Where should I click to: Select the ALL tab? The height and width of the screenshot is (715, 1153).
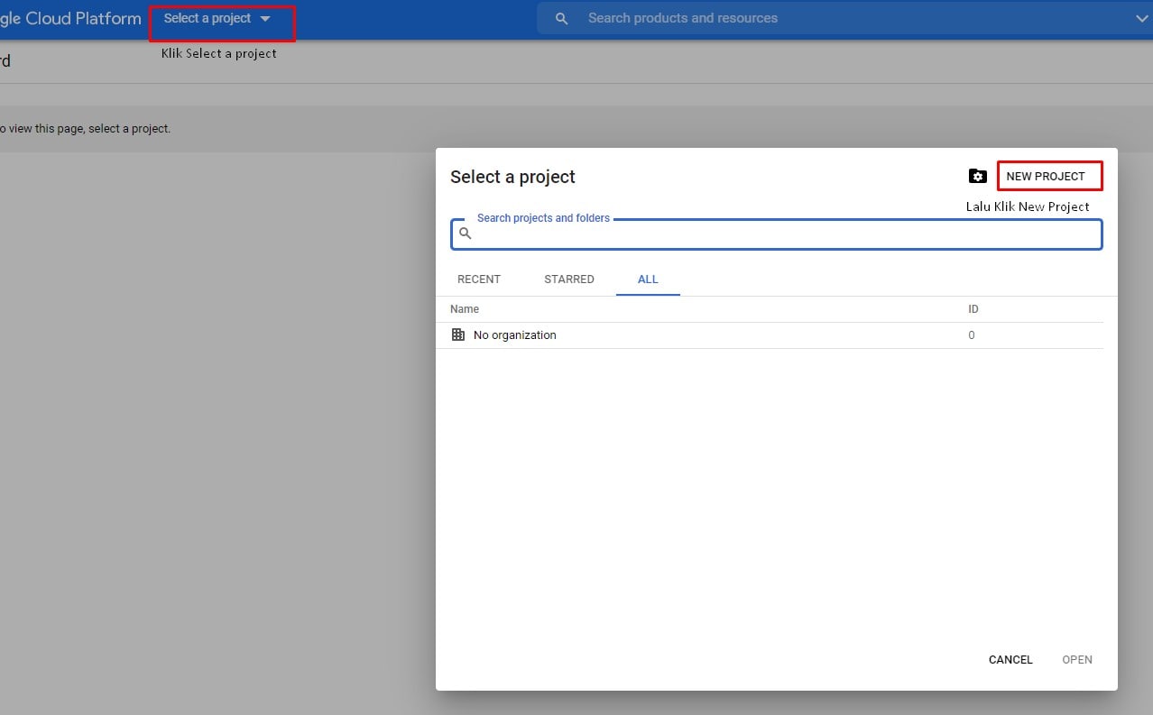647,280
